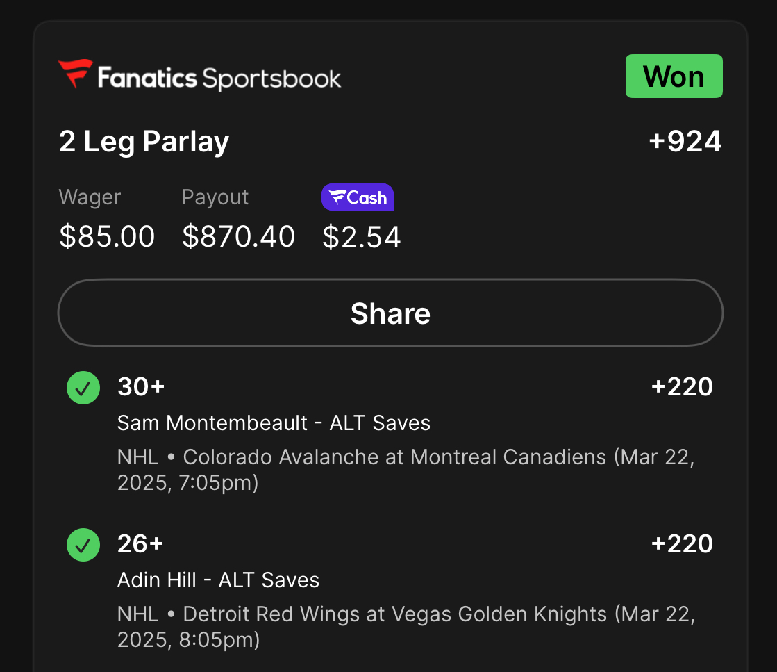777x672 pixels.
Task: Click the purple FanCash badge icon
Action: click(x=357, y=197)
